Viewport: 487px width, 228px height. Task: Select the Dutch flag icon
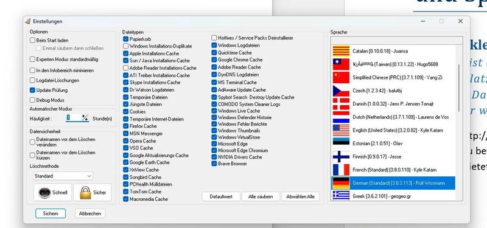pyautogui.click(x=341, y=117)
